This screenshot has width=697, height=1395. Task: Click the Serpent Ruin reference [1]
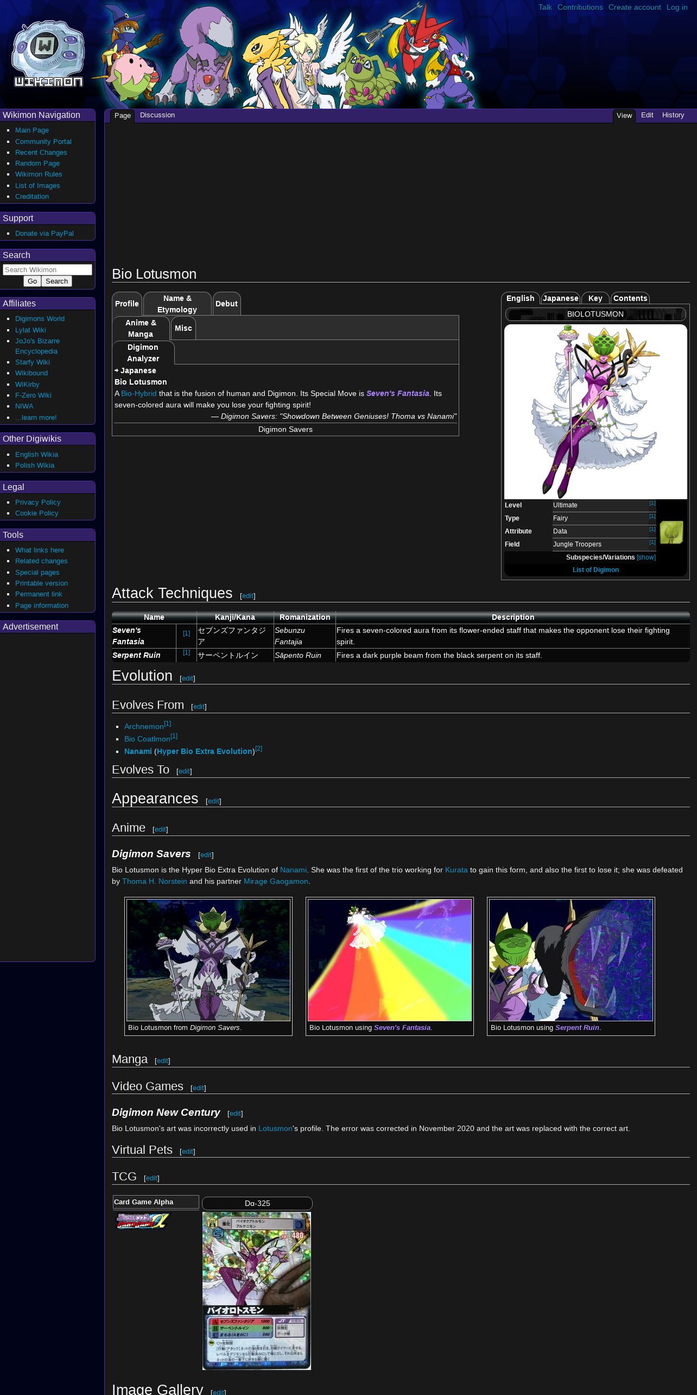(x=186, y=652)
